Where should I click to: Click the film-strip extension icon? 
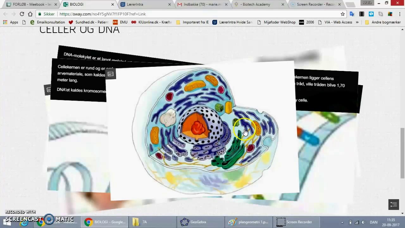click(362, 14)
